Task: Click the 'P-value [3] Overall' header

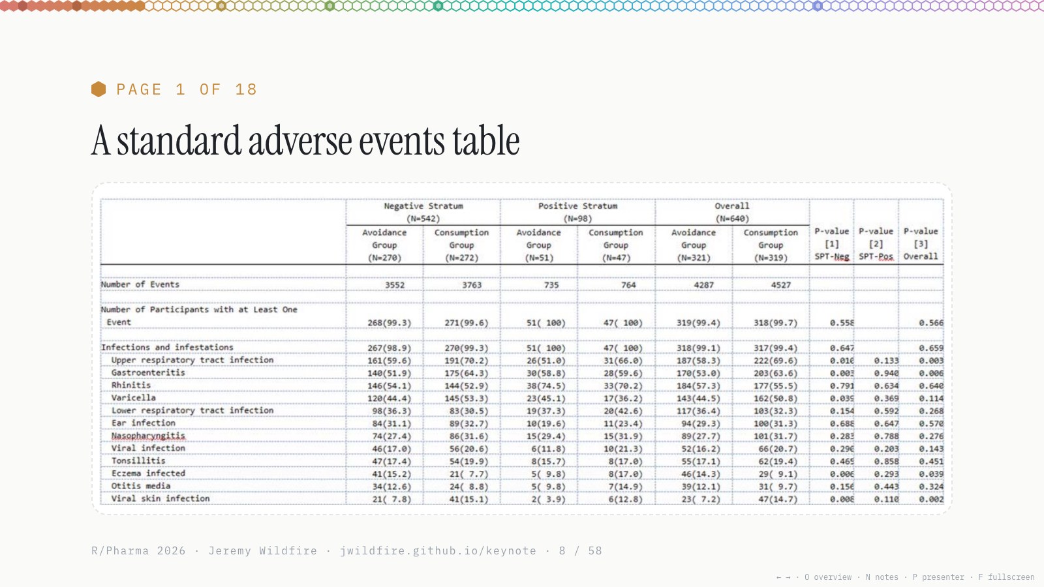Action: pos(921,244)
